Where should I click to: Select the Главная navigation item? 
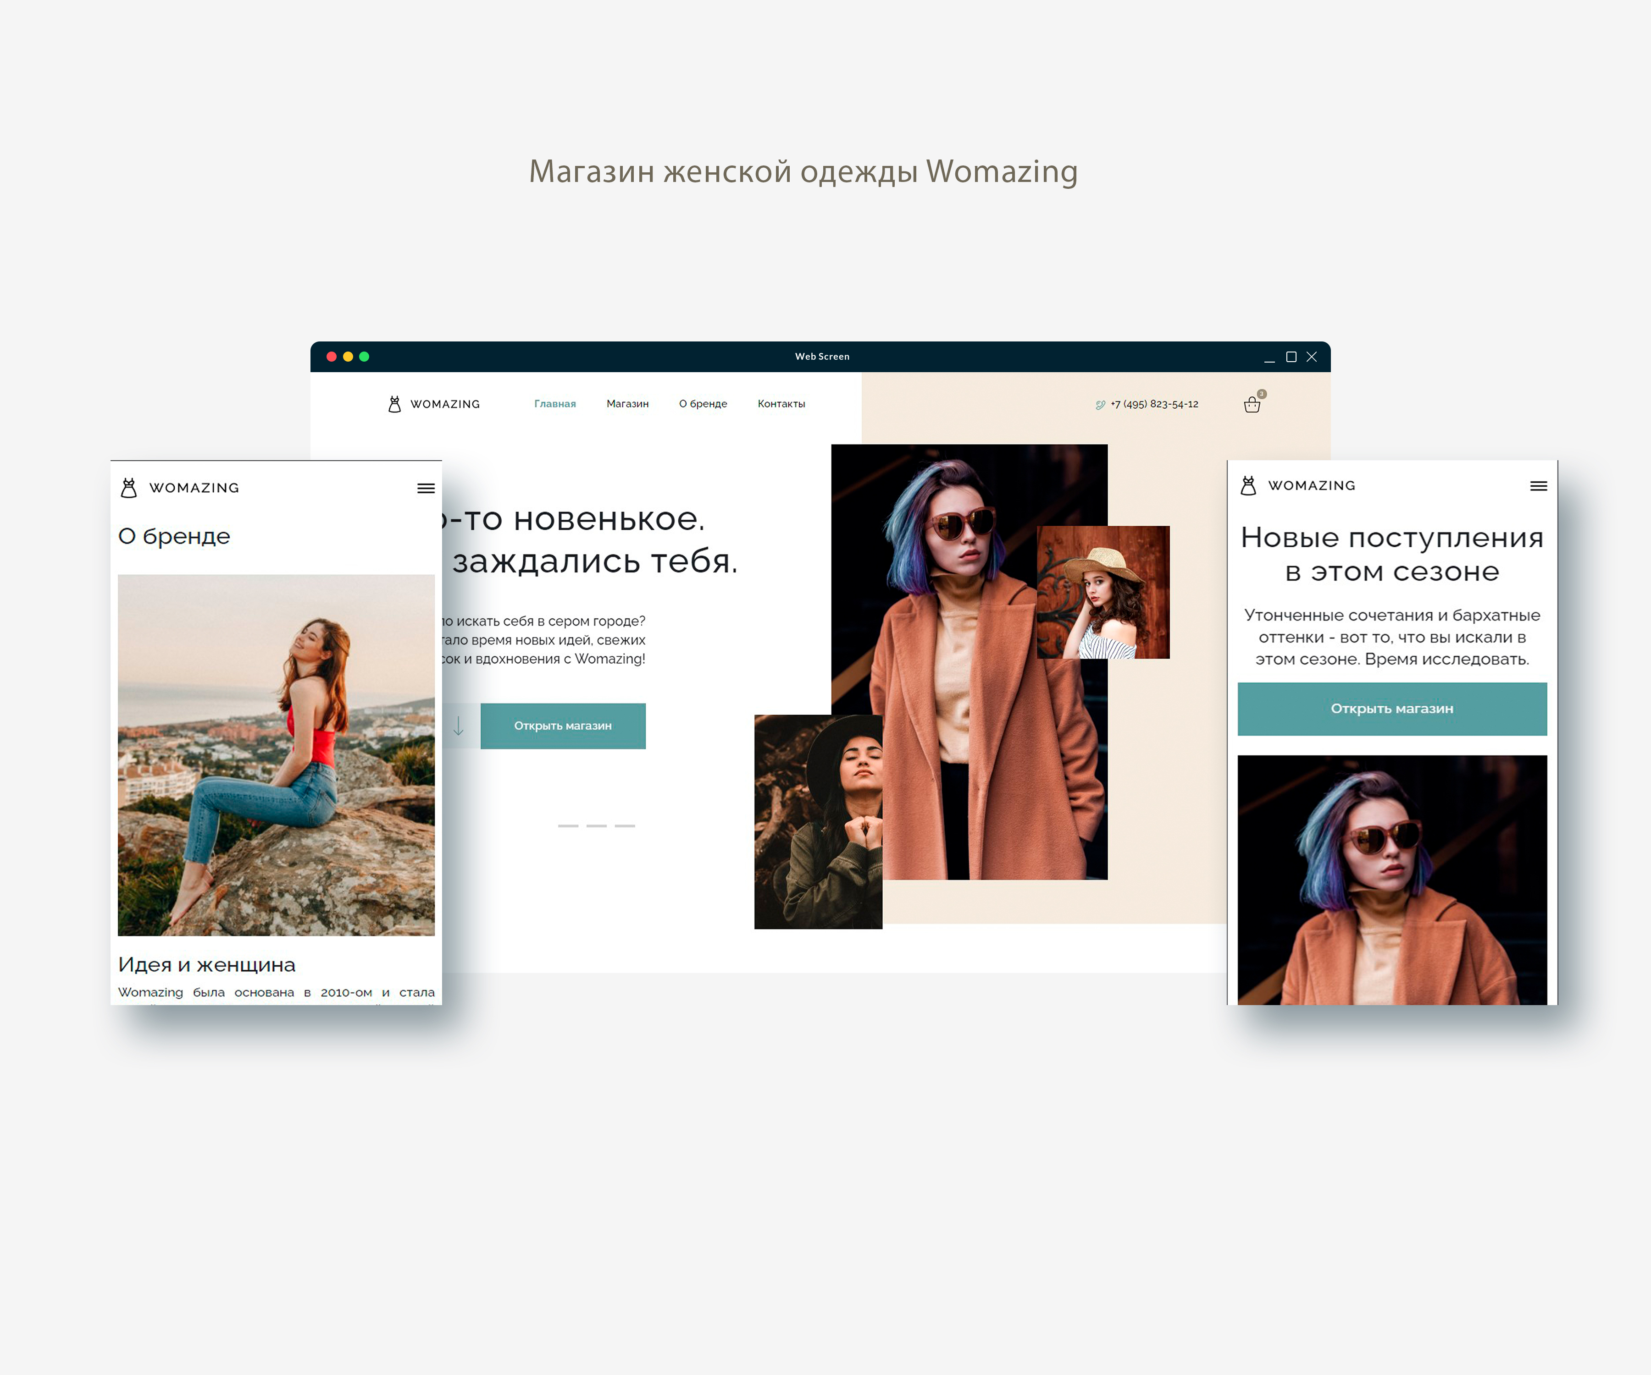coord(555,404)
